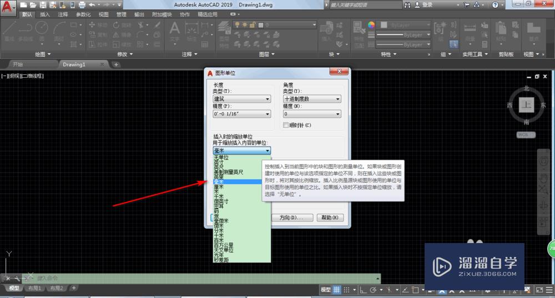Open the length type dropdown showing 建筑
Image resolution: width=555 pixels, height=298 pixels.
[242, 99]
